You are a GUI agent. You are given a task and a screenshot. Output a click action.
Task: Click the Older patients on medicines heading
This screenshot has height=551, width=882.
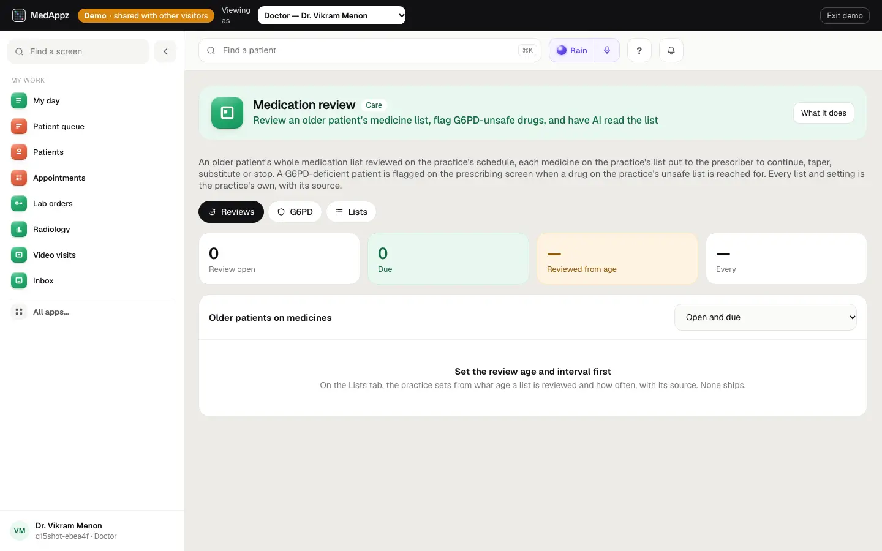pos(270,317)
